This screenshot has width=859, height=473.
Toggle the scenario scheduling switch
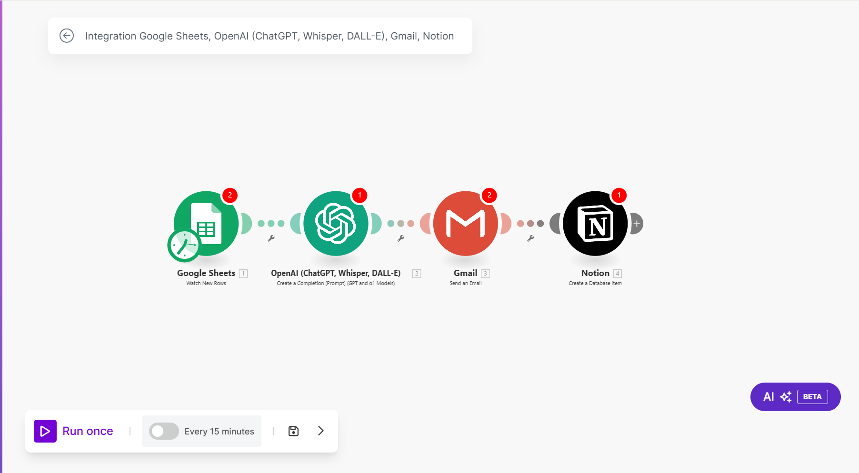(x=164, y=431)
